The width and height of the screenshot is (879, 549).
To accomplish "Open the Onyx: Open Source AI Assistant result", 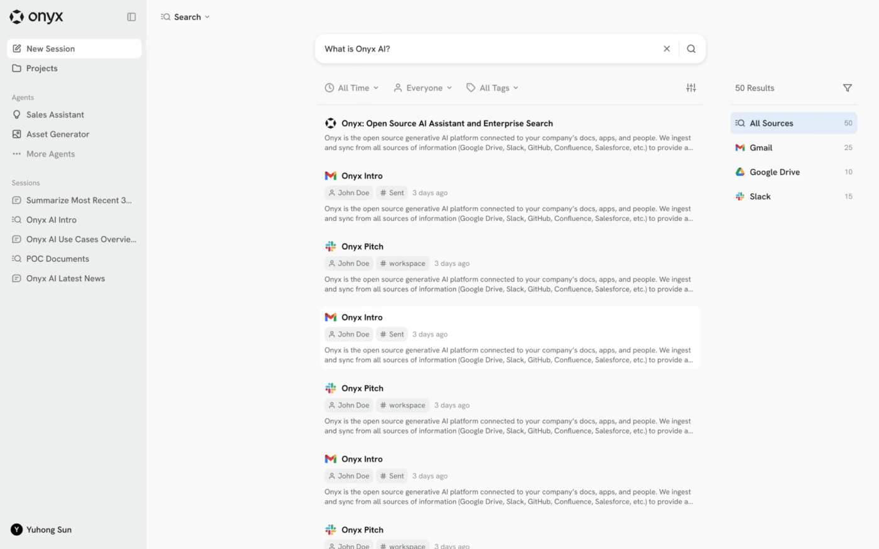I will pos(447,124).
